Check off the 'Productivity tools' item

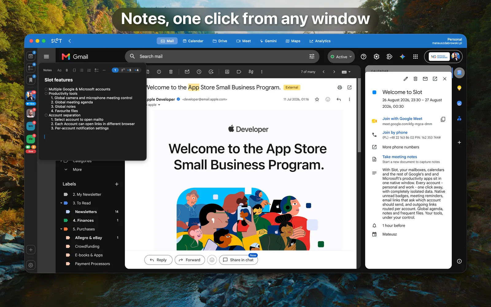(46, 94)
